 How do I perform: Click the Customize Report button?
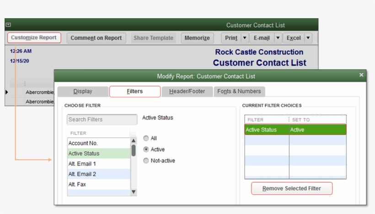[x=34, y=38]
